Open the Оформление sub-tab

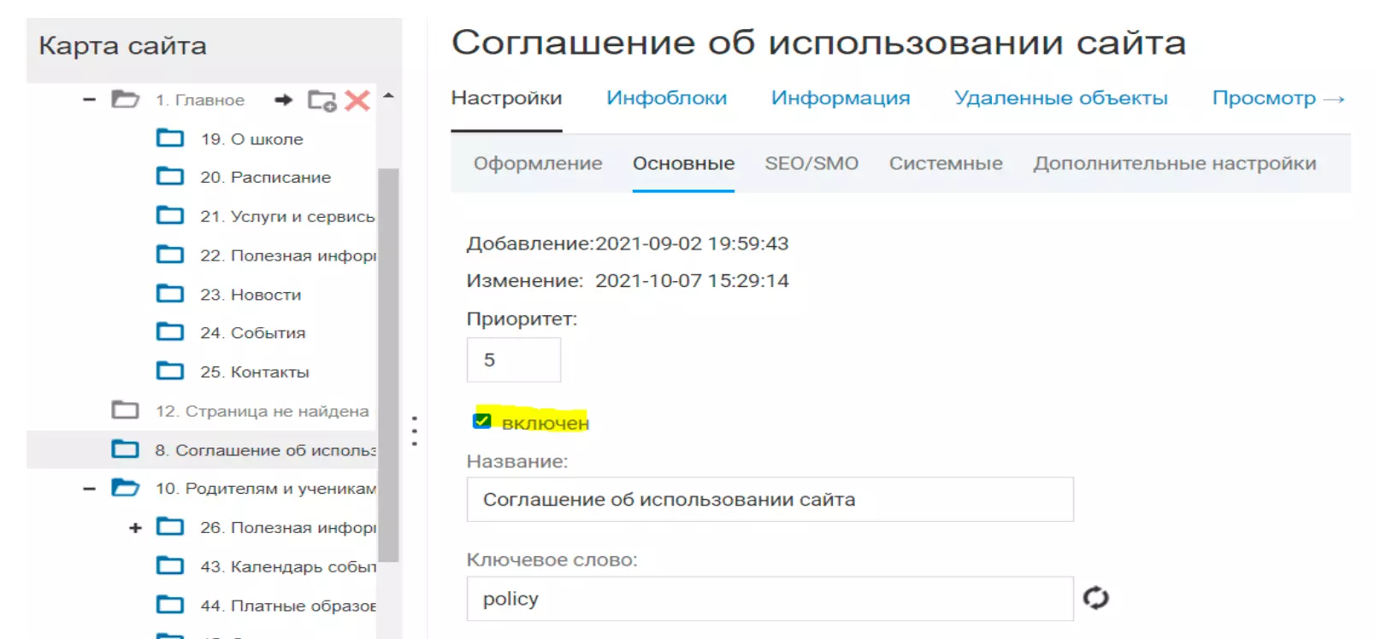(538, 163)
